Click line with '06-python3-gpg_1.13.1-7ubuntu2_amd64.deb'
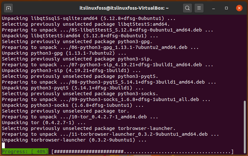Screen dimensions: 248x156 (100, 47)
